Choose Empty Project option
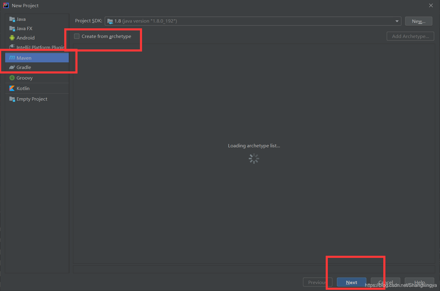 (x=37, y=99)
